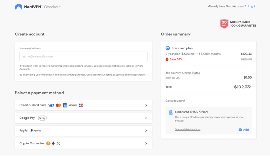The height and width of the screenshot is (156, 270).
Task: Focus the email address input field
Action: [x=83, y=56]
